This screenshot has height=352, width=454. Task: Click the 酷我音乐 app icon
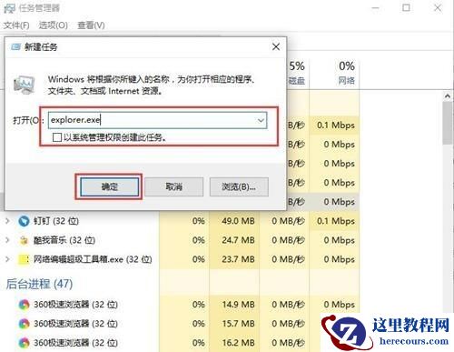click(24, 240)
